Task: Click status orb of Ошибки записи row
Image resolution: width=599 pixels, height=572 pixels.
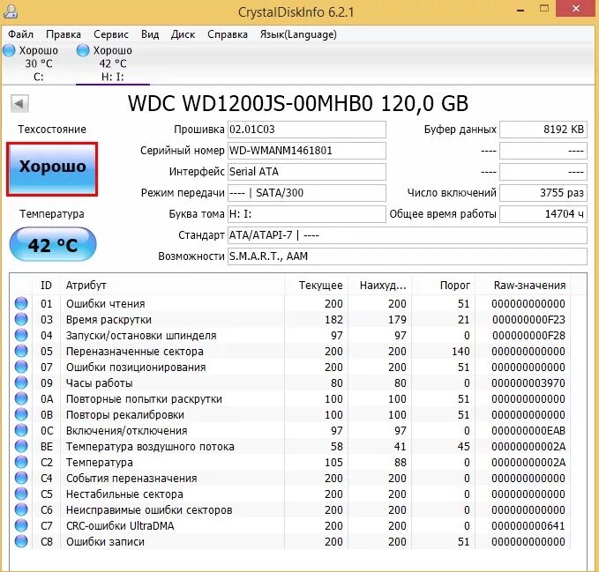Action: (21, 541)
